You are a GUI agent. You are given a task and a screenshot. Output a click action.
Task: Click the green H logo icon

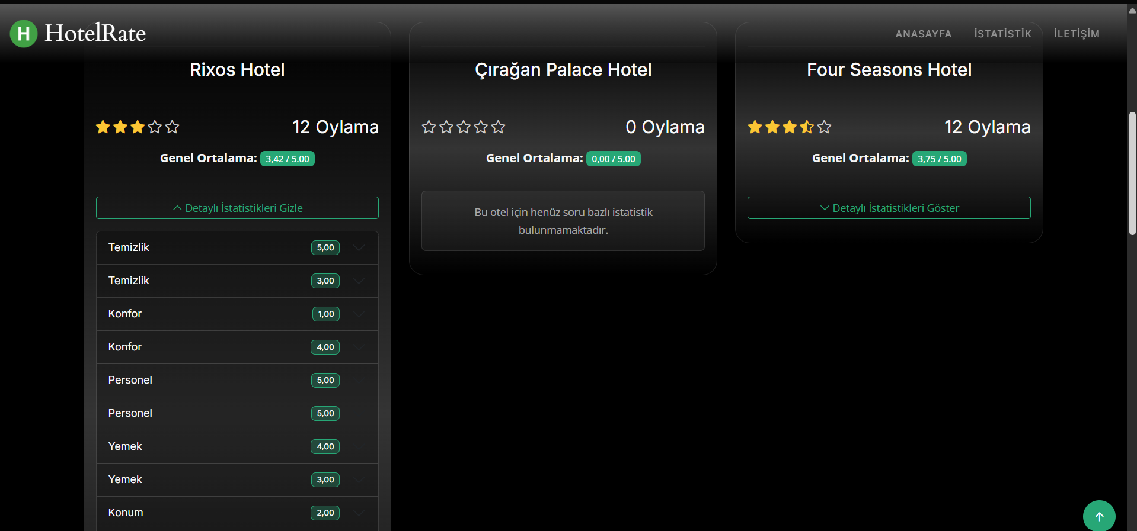(x=24, y=34)
